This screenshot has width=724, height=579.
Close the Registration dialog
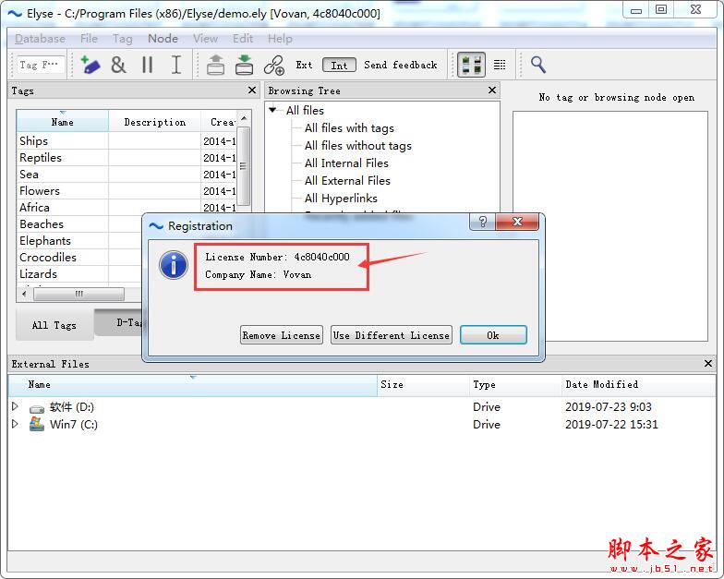click(x=517, y=222)
